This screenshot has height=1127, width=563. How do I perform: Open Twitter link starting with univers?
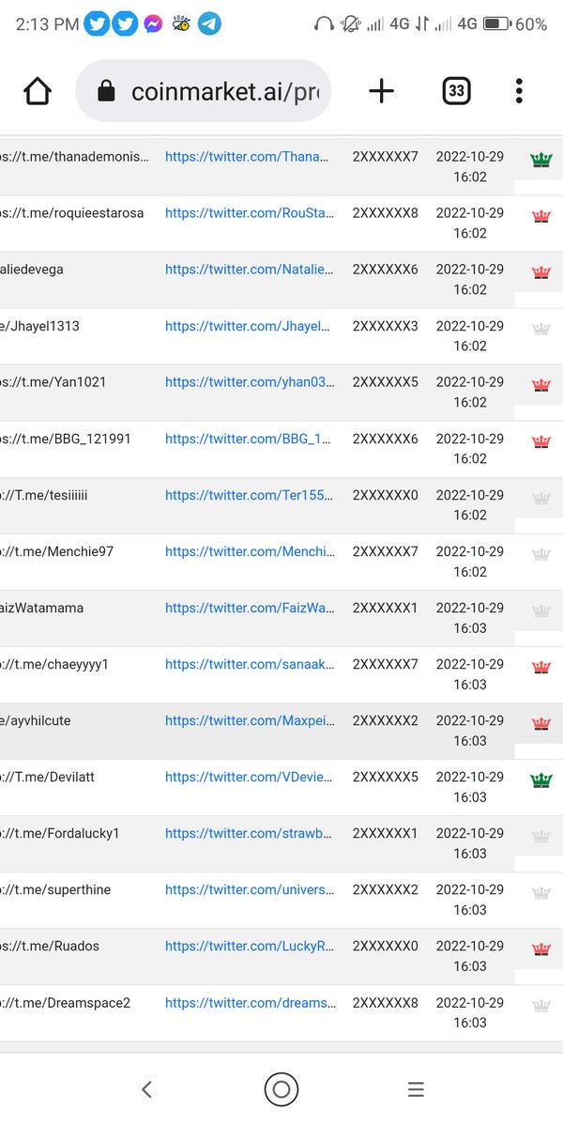coord(250,889)
